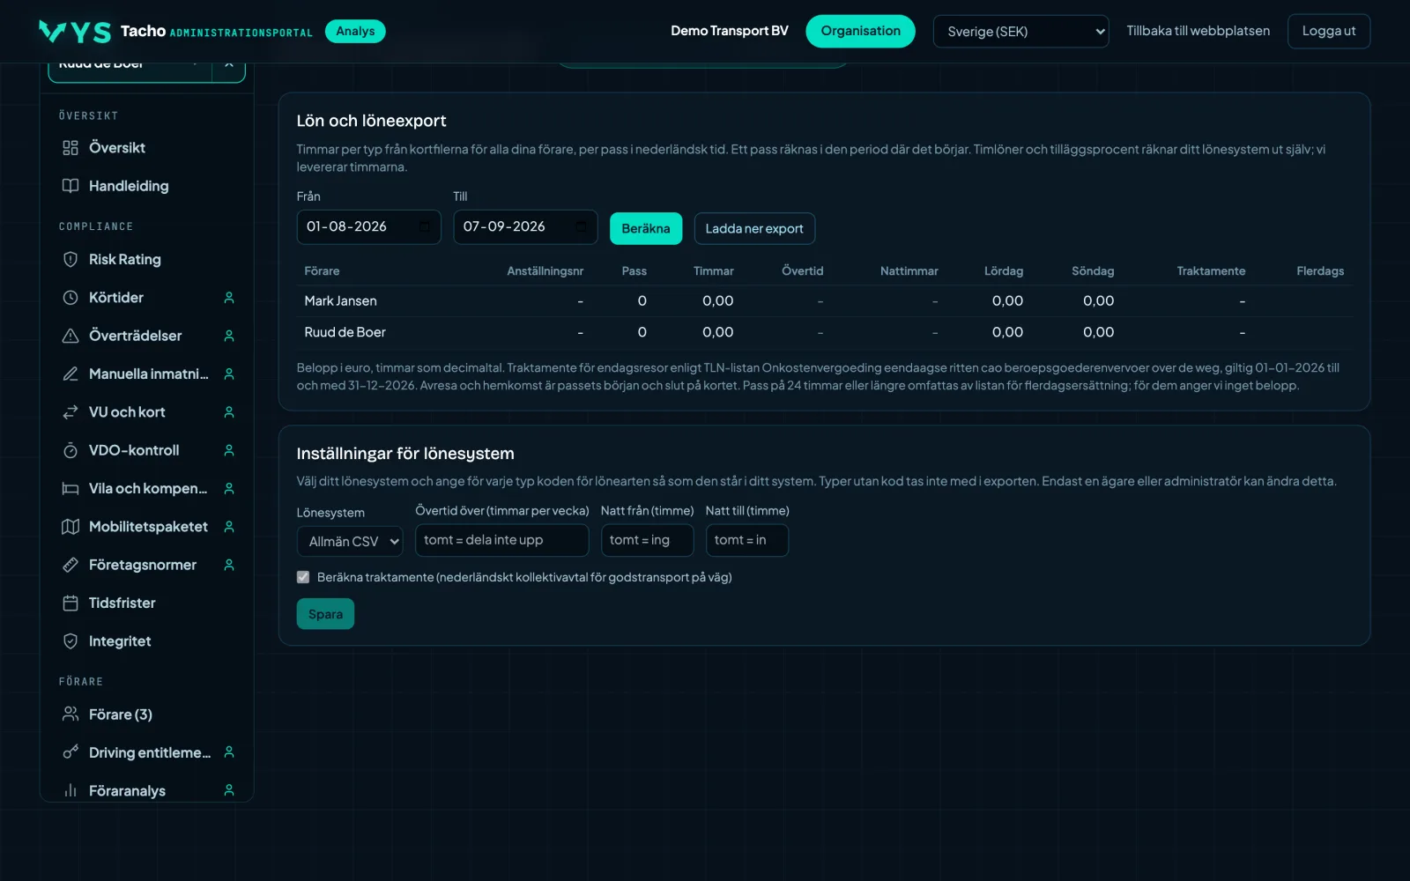The image size is (1410, 881).
Task: Open the Mobilitetspaketet map icon
Action: point(70,527)
